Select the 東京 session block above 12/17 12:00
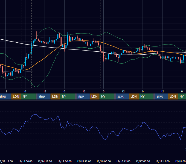The height and width of the screenshot is (164, 186). [161, 96]
